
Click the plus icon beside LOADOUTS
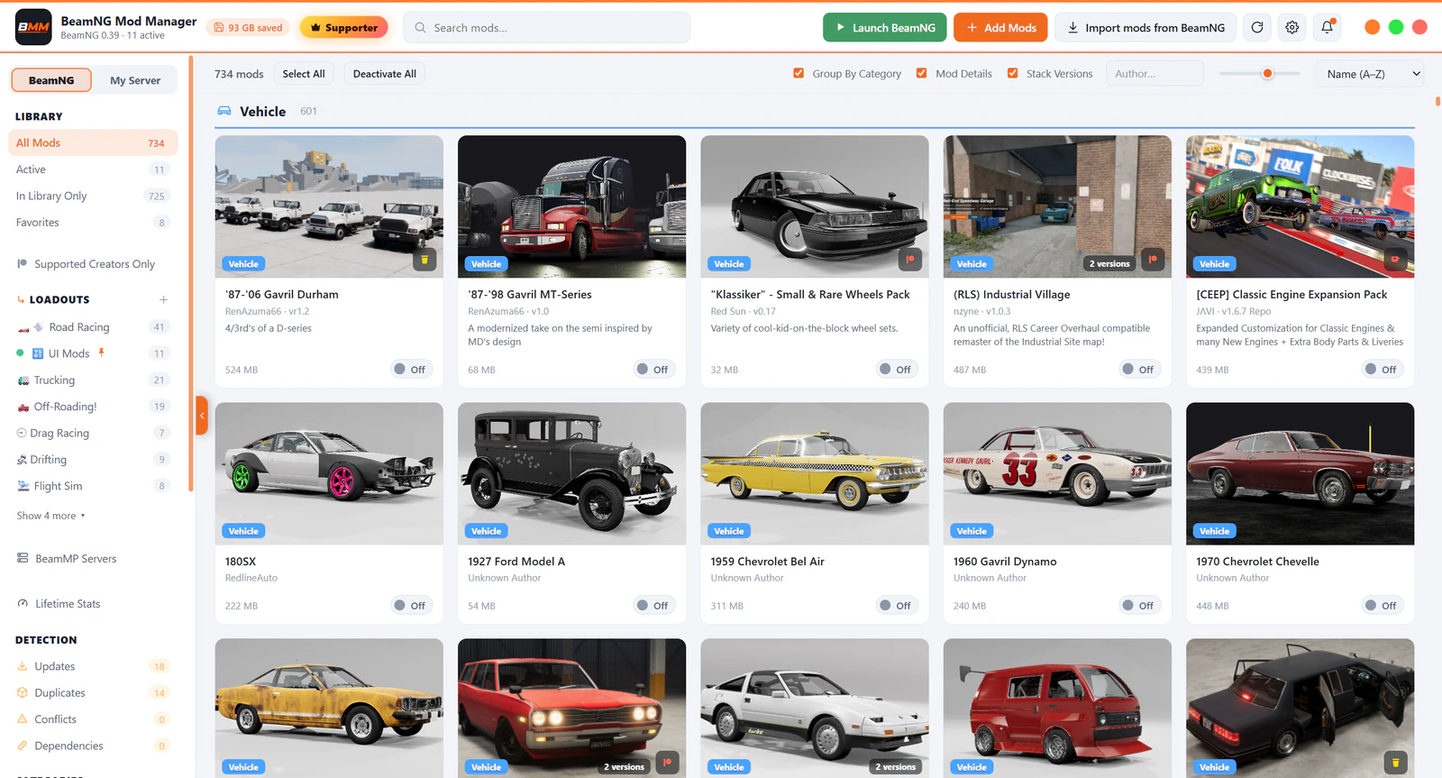pyautogui.click(x=163, y=299)
